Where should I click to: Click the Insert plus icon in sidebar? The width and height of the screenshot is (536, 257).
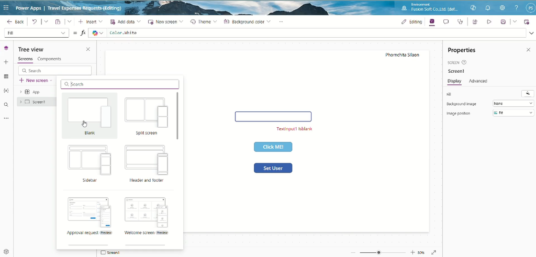point(6,62)
